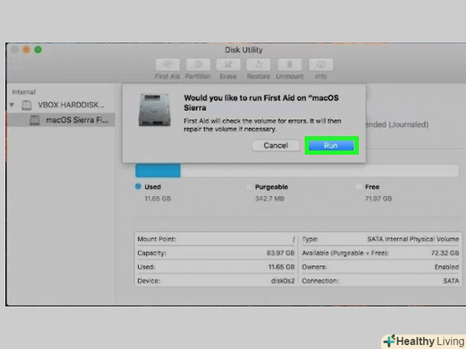466x349 pixels.
Task: Cancel the First Aid dialog
Action: click(276, 146)
